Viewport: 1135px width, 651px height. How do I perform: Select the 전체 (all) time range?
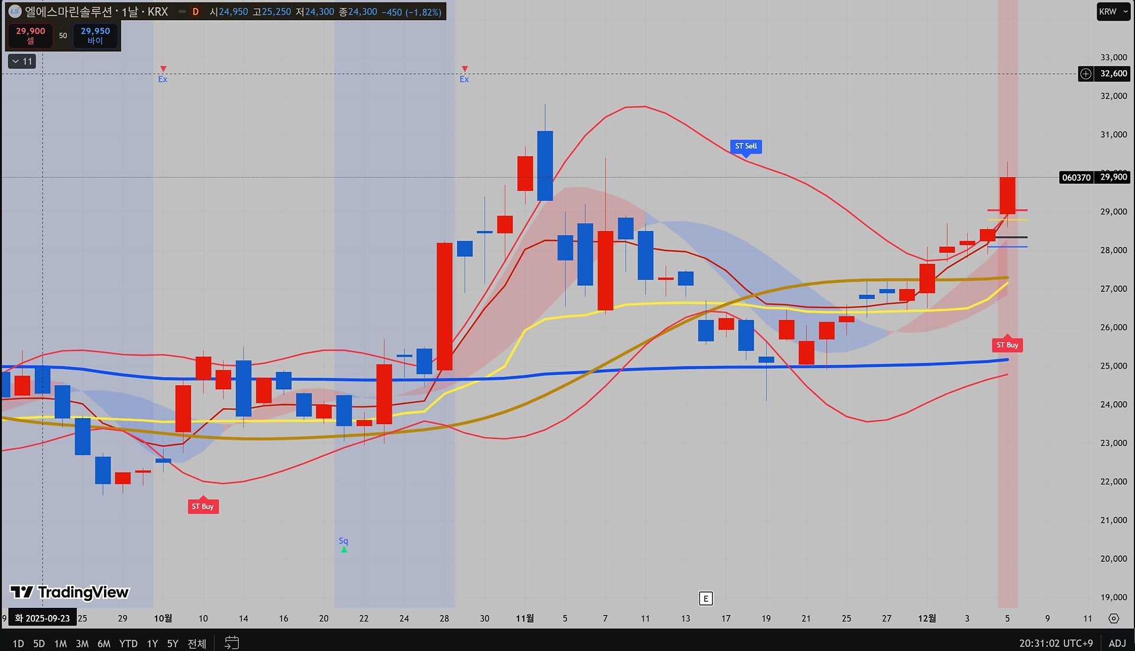[x=196, y=643]
